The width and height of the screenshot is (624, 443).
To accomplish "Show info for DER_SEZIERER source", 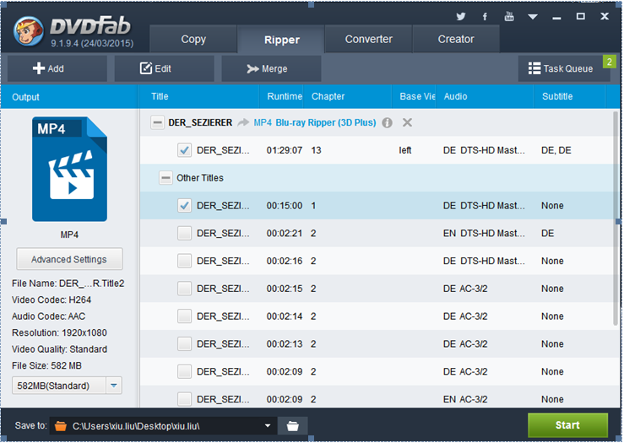I will click(387, 122).
